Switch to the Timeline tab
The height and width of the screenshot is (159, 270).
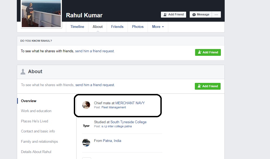(x=77, y=27)
